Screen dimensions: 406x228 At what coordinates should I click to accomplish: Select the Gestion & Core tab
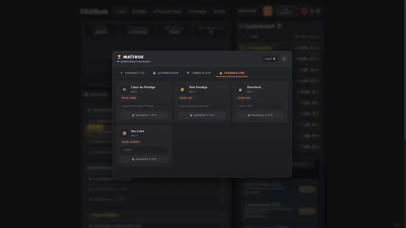pyautogui.click(x=232, y=73)
